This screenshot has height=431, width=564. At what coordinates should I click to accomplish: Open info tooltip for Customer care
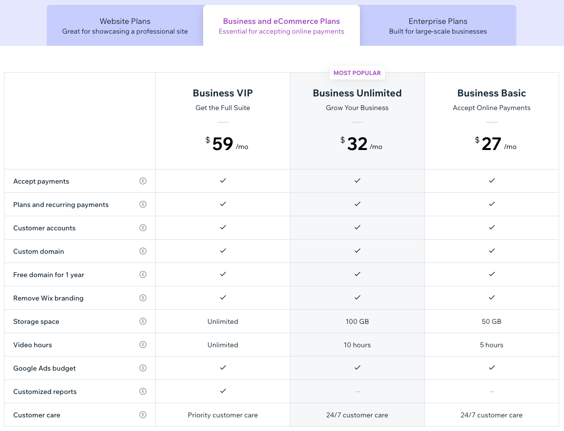coord(143,415)
